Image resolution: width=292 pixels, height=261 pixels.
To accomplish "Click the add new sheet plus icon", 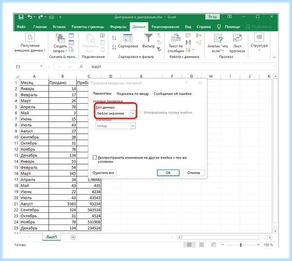I will pos(73,237).
